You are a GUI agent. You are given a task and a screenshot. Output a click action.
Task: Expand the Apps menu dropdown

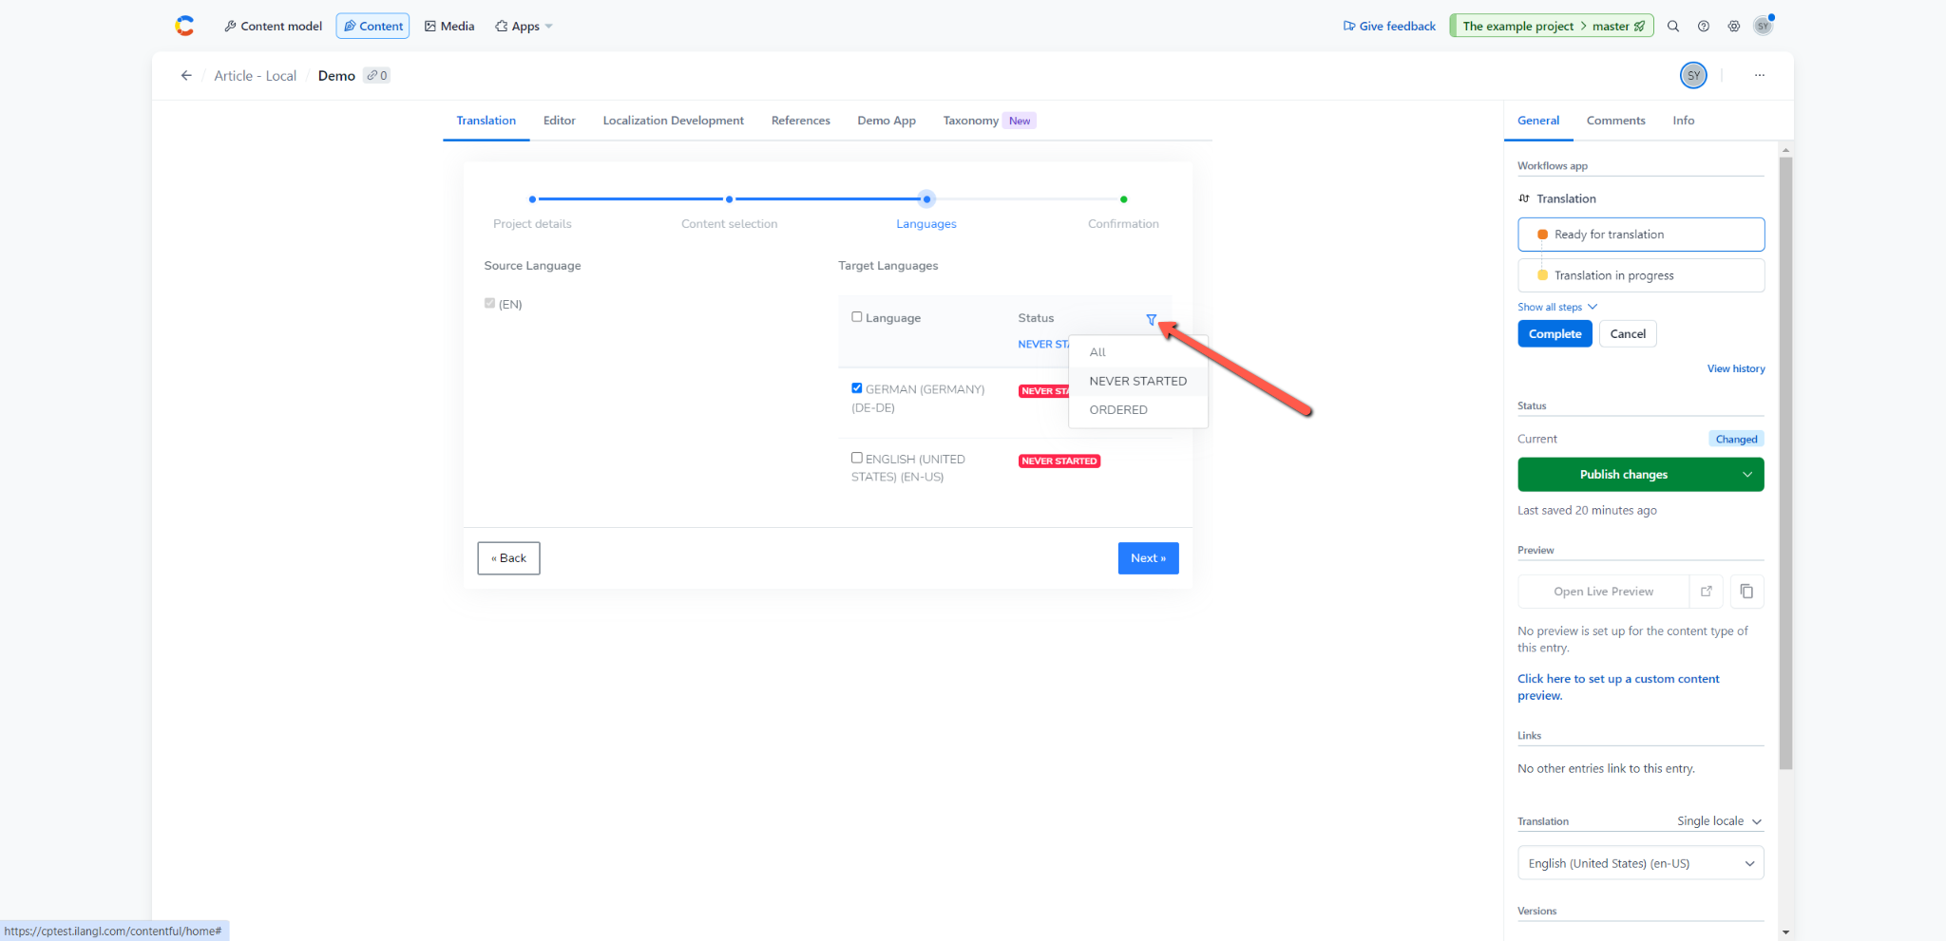(524, 27)
